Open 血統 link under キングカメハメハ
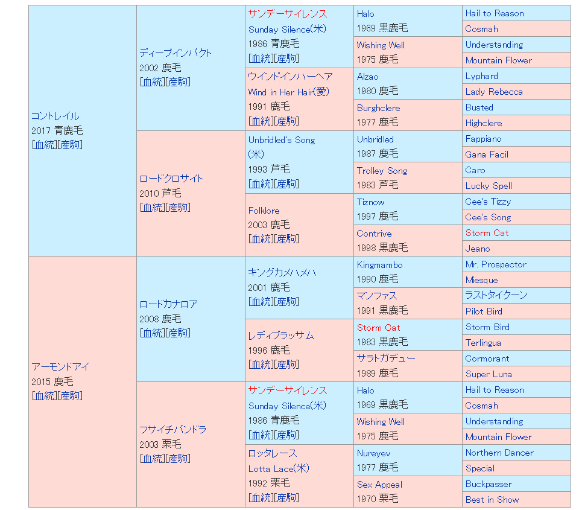The image size is (579, 510). click(x=261, y=302)
